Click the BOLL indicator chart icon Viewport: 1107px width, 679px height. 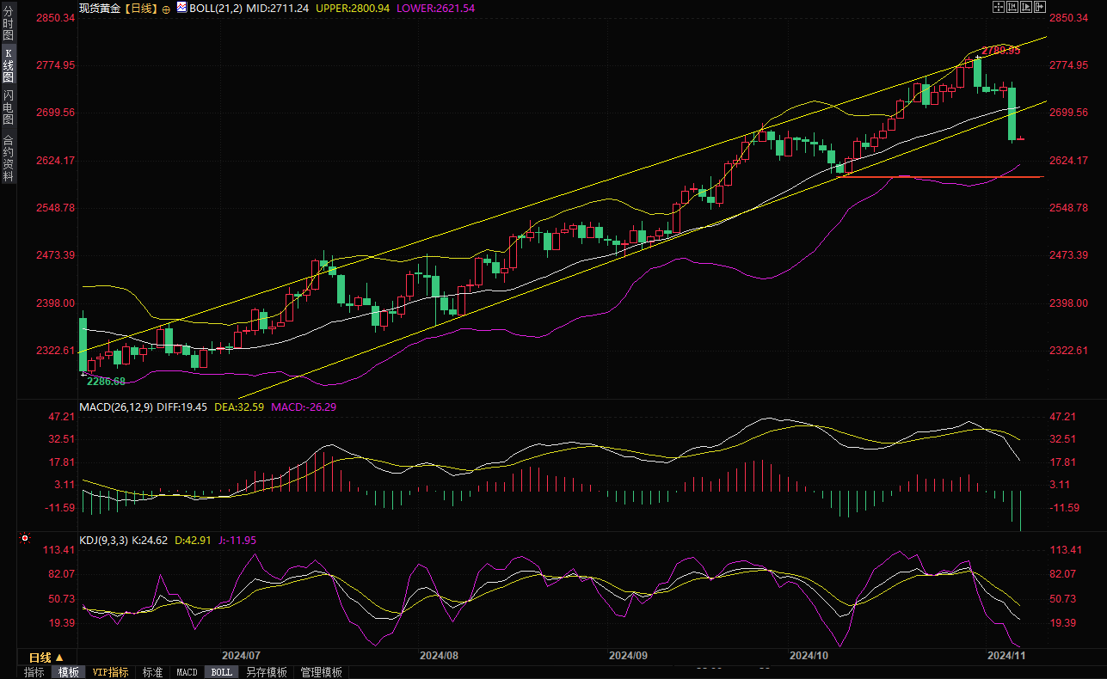pyautogui.click(x=181, y=8)
